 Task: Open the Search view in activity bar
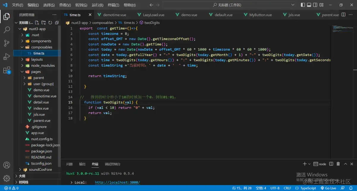[x=7, y=30]
